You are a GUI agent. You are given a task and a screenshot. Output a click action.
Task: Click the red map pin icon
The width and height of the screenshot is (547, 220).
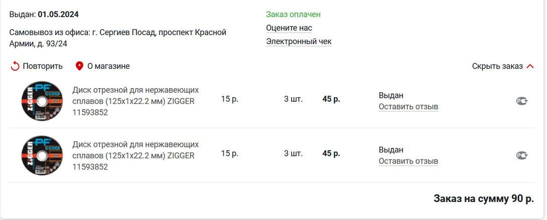point(79,66)
